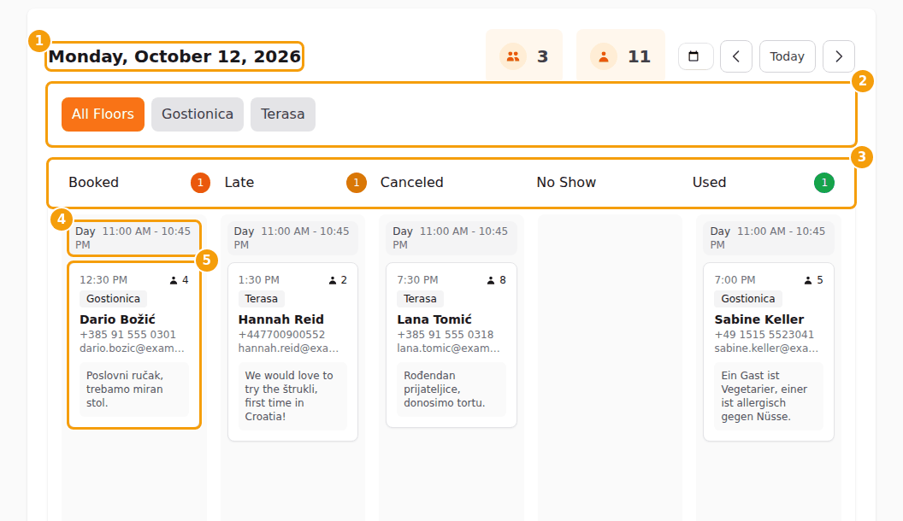
Task: Click the 7:00 PM reservation time
Action: pyautogui.click(x=735, y=280)
